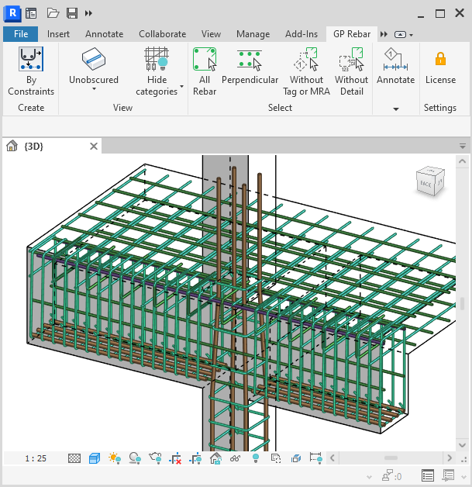Toggle ribbon minimize panel button
Viewport: 472px width, 487px height.
[x=400, y=34]
